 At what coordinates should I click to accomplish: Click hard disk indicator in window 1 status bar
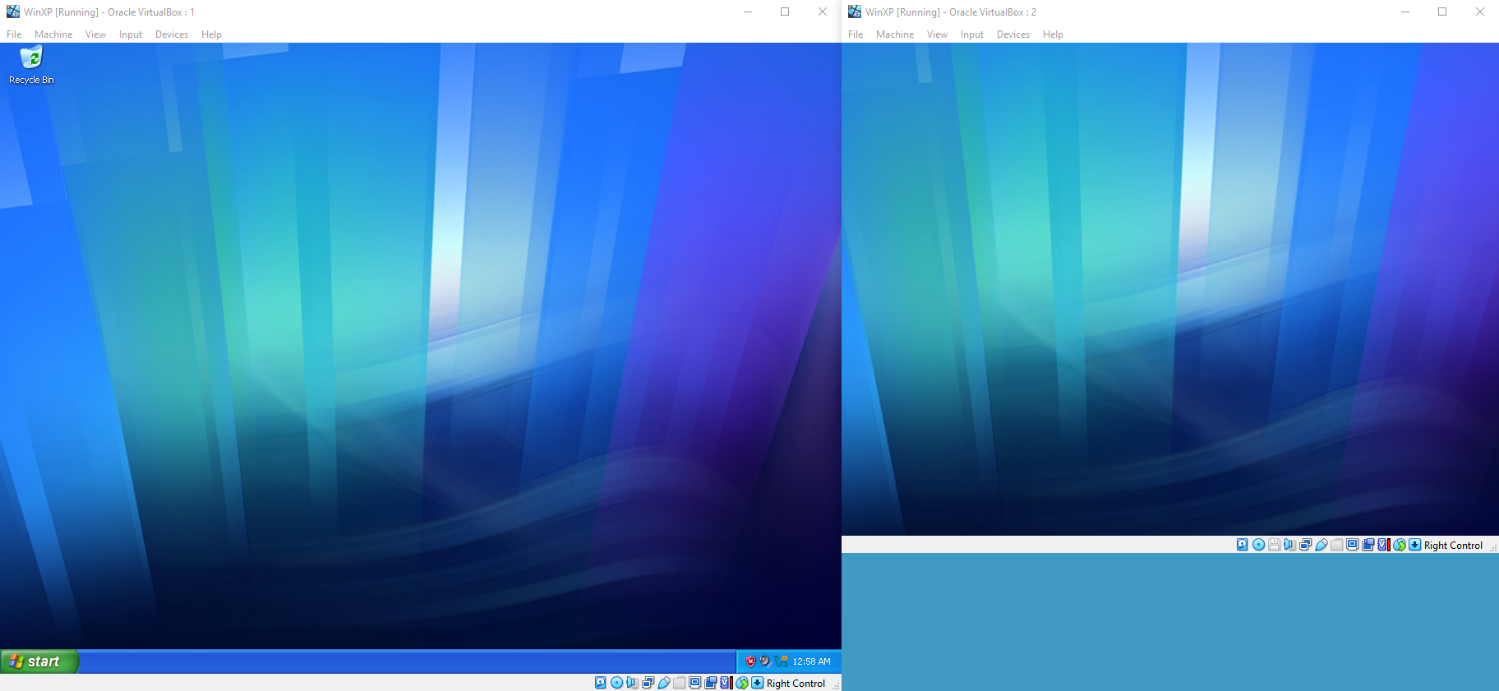(601, 683)
